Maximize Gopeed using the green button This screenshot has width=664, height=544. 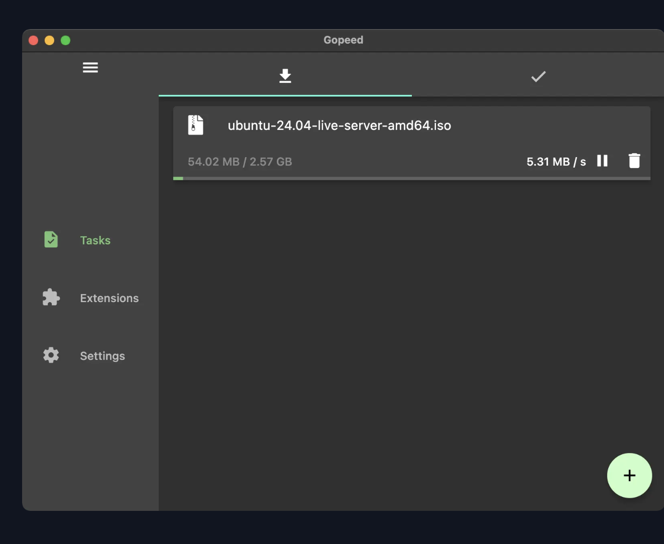(x=65, y=41)
